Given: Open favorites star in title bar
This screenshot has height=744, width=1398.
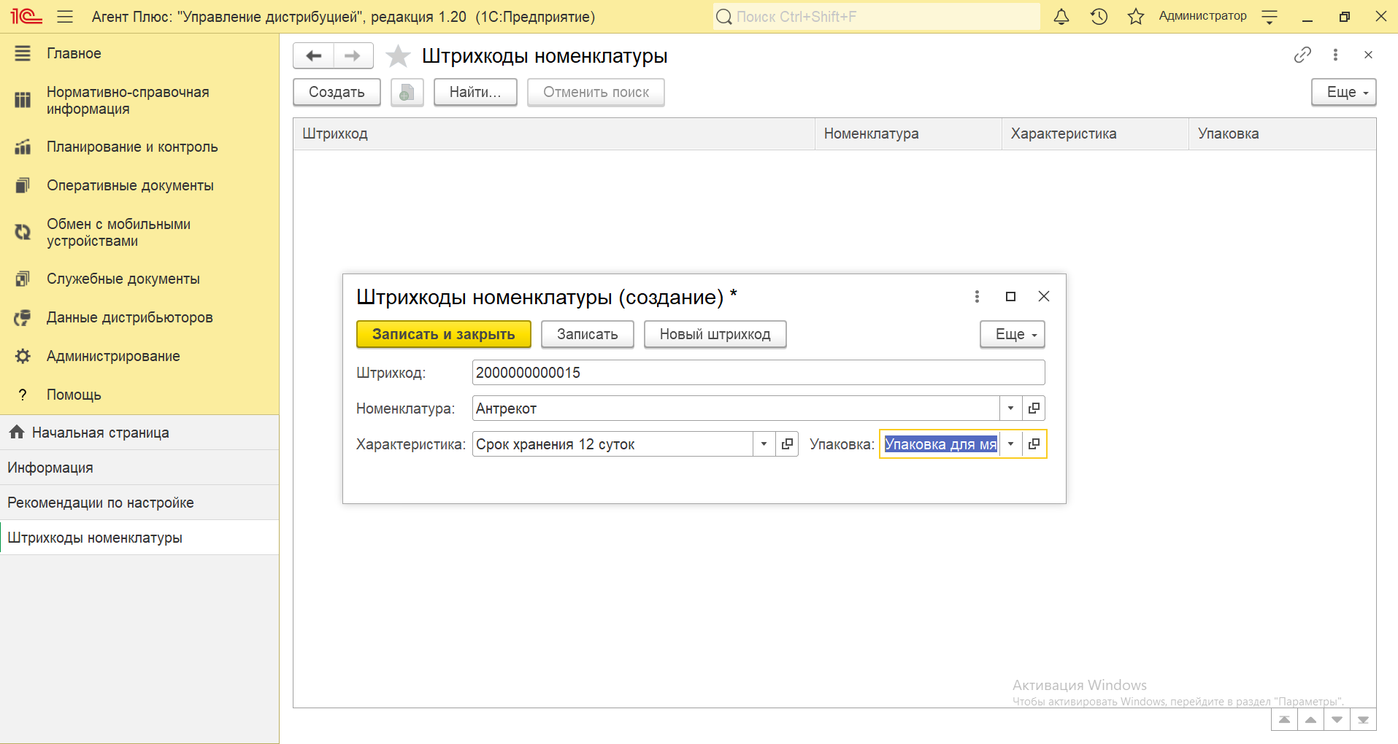Looking at the screenshot, I should 1135,17.
